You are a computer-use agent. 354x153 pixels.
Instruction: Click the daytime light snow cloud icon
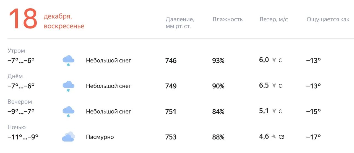[x=68, y=86]
